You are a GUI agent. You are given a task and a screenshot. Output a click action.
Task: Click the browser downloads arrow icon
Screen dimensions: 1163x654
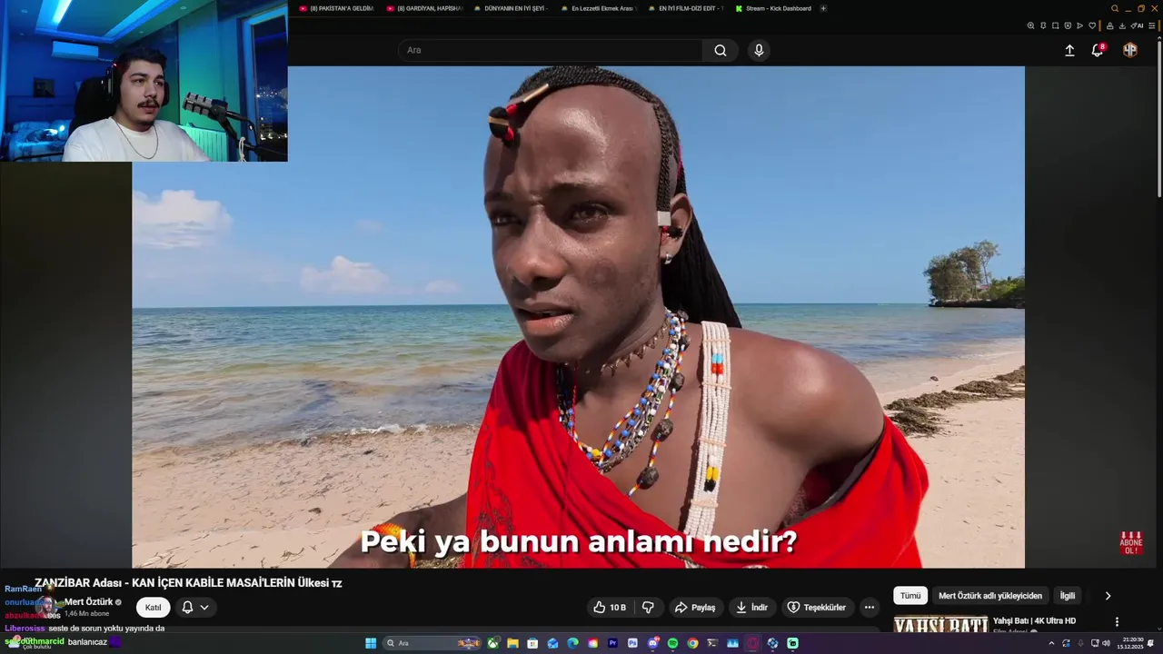pos(1122,25)
